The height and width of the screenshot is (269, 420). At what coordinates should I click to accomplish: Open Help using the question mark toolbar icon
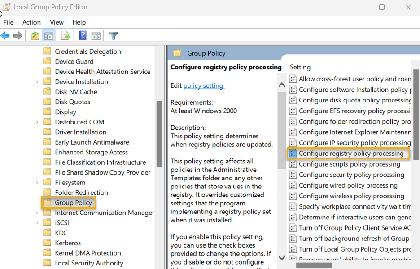[82, 35]
